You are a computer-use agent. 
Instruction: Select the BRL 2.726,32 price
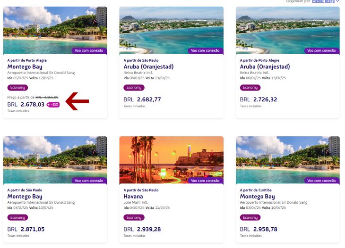[x=259, y=99]
